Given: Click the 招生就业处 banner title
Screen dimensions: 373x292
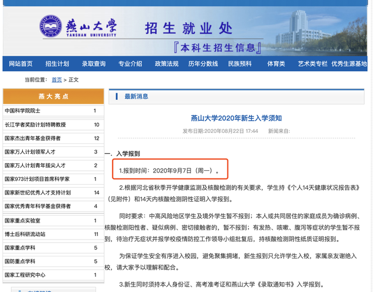Looking at the screenshot, I should (188, 29).
